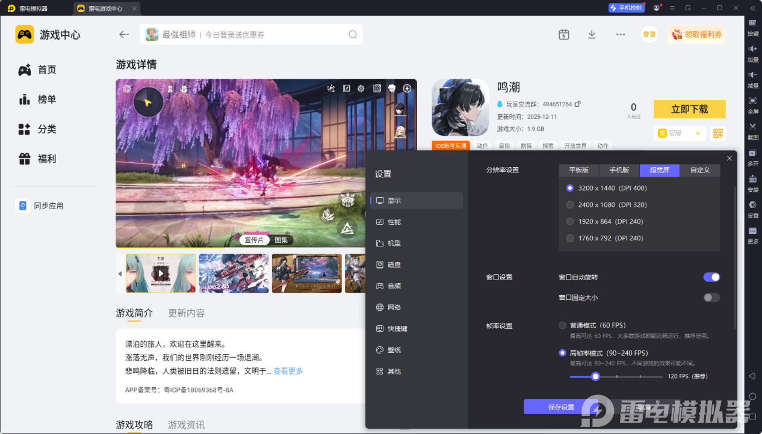Click the volume up sidebar icon

point(752,49)
